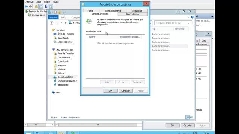
Task: Switch Explorer to large icons view
Action: pos(192,117)
